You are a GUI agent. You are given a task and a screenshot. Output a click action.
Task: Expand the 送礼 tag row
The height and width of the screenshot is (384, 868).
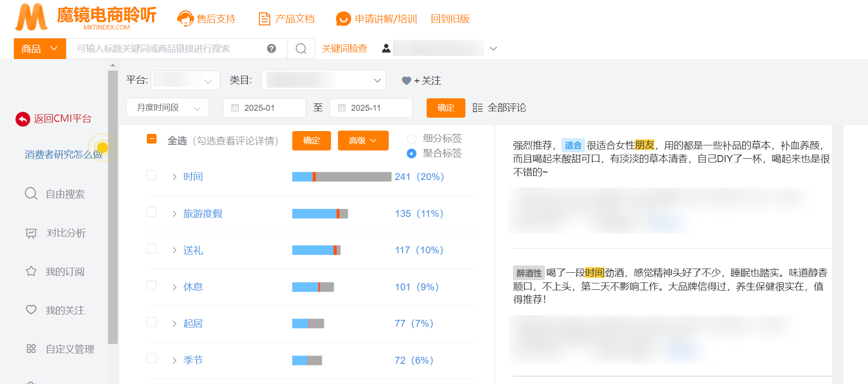point(175,251)
